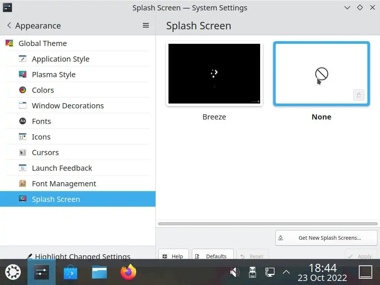
Task: Click the Icons category icon
Action: click(23, 137)
